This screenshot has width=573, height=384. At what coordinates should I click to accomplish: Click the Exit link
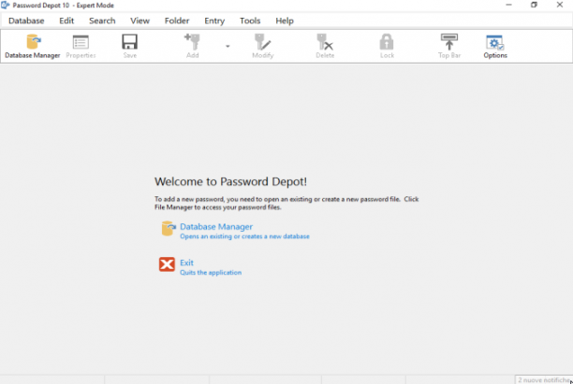(186, 263)
